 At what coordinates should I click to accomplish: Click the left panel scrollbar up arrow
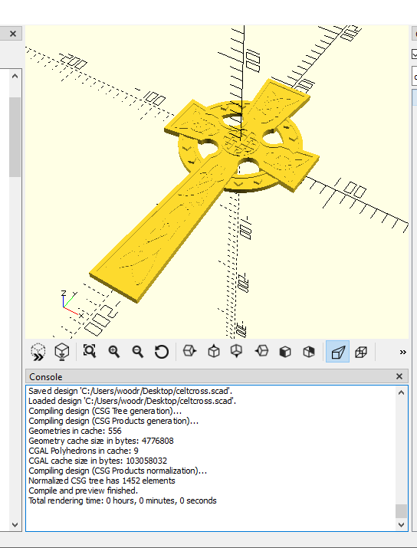click(x=15, y=76)
